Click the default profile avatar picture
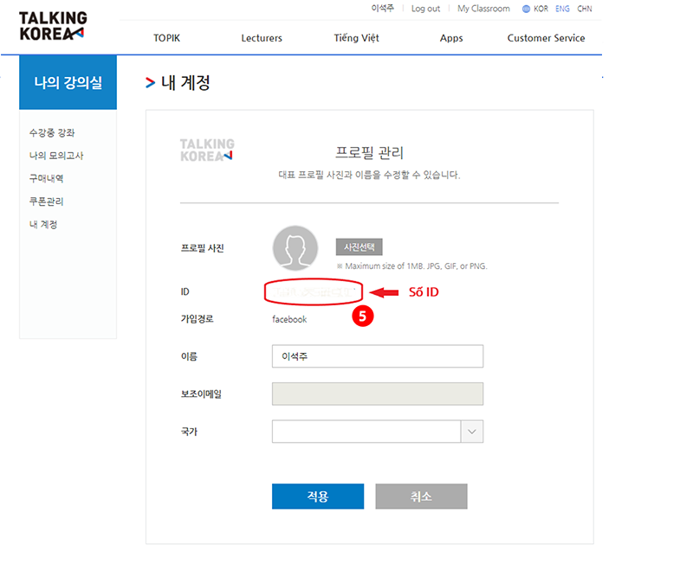Image resolution: width=693 pixels, height=576 pixels. pos(296,248)
